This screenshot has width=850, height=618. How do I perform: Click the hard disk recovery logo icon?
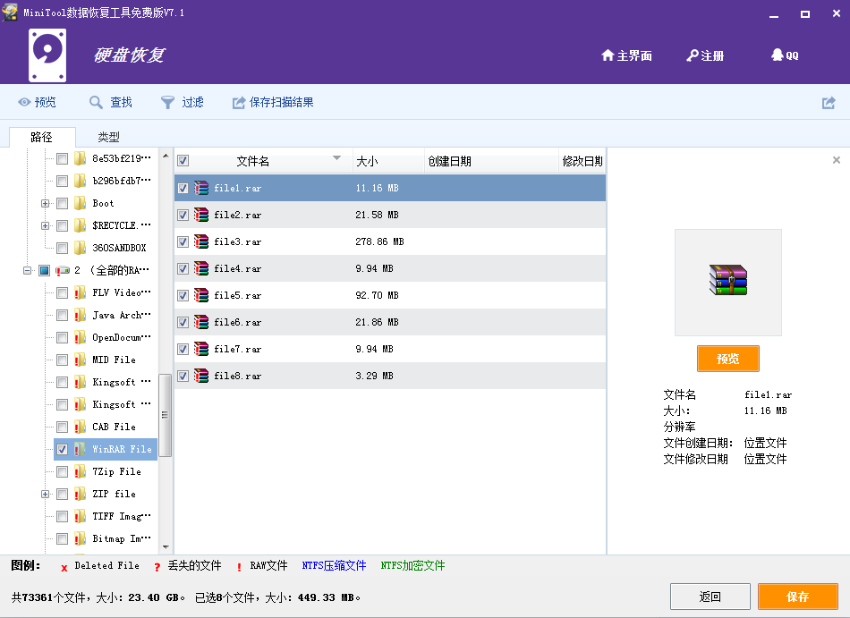click(47, 55)
